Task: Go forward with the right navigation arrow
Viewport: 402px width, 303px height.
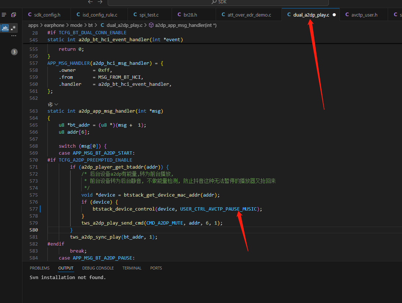Action: click(x=100, y=2)
